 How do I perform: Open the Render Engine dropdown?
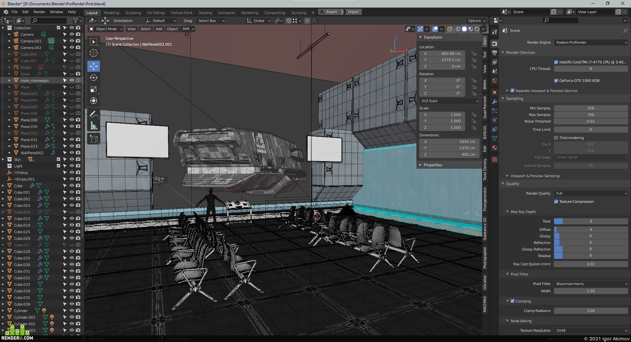[591, 42]
